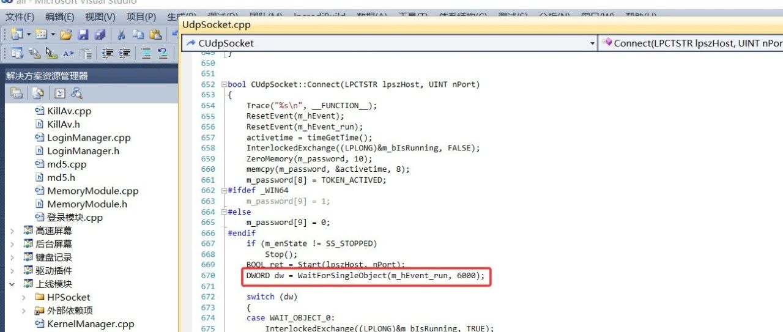Screen dimensions: 783x332
Task: Click the Add New Item toolbar icon
Action: click(41, 34)
